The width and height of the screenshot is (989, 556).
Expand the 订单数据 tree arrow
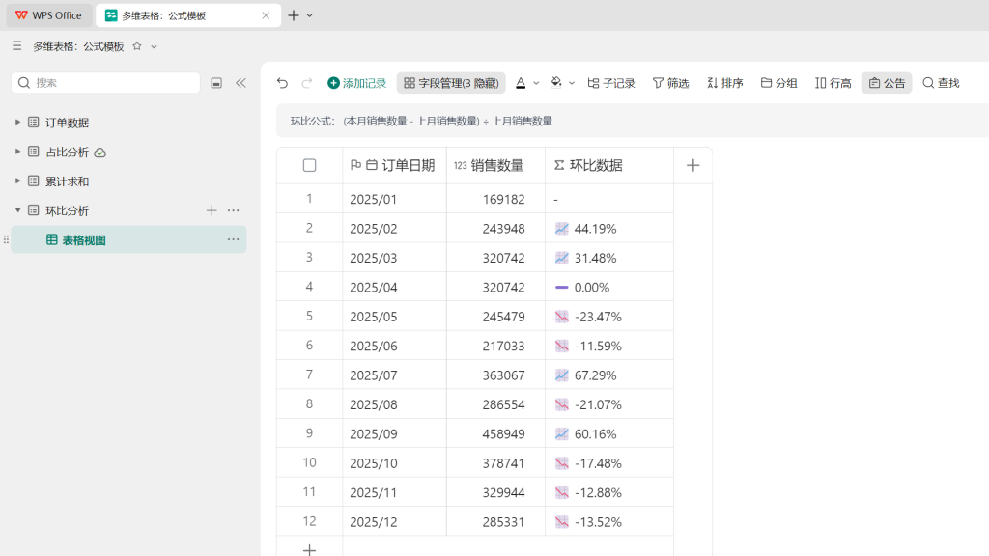coord(17,123)
